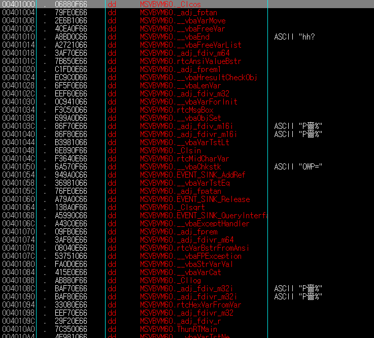Click MSVBVM60.__vbaStrVarVal entry
Image resolution: width=374 pixels, height=338 pixels.
(x=186, y=264)
